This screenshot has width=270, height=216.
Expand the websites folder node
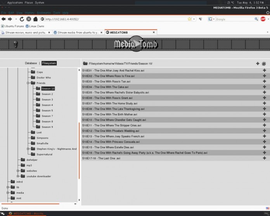click(x=18, y=171)
